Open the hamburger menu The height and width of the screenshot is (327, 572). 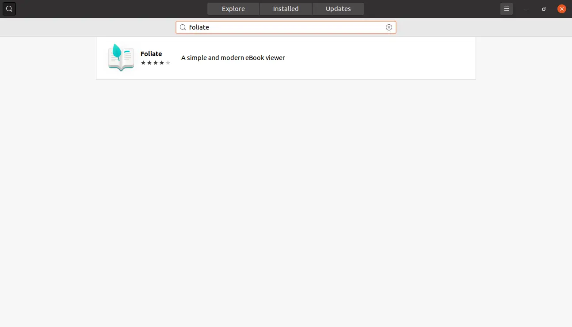tap(507, 9)
